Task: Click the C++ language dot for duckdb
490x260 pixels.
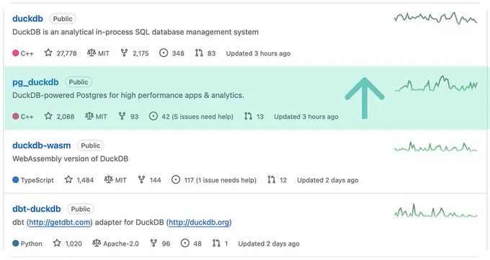Action: click(16, 53)
